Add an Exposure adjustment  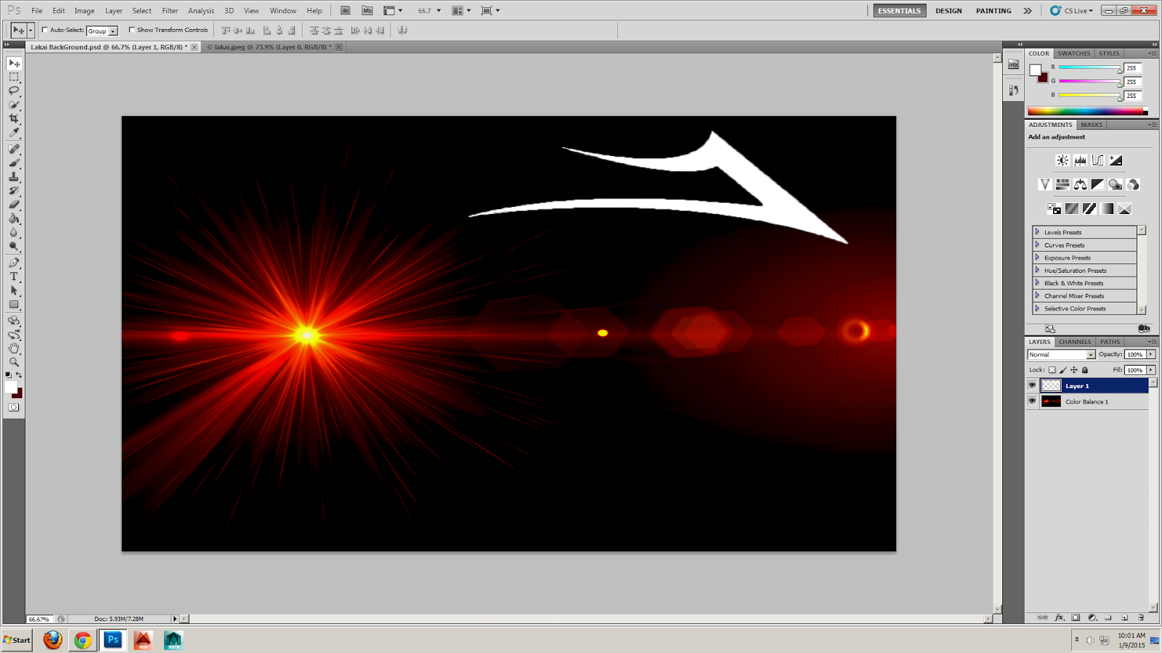[1116, 160]
